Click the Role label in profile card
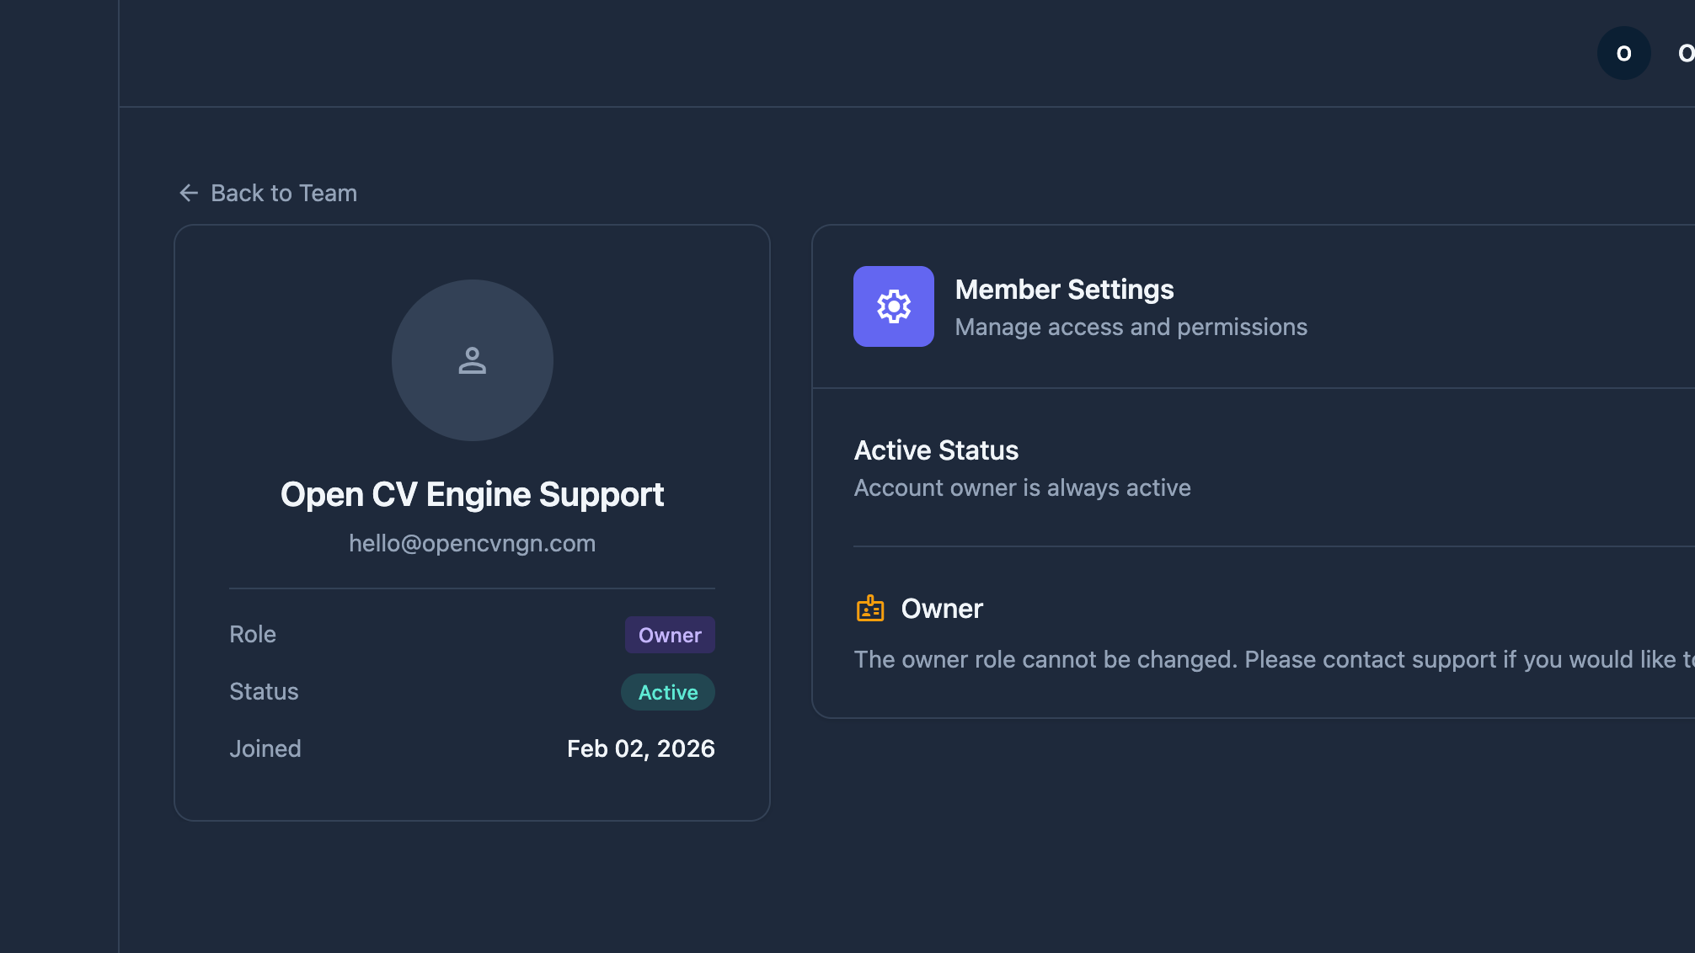 (253, 635)
